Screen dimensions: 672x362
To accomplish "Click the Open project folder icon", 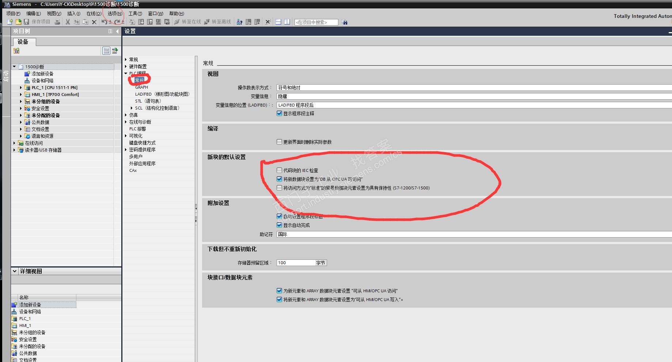I will [18, 22].
